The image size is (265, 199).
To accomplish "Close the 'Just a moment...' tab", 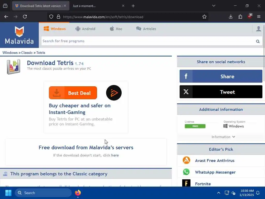I will pos(123,6).
